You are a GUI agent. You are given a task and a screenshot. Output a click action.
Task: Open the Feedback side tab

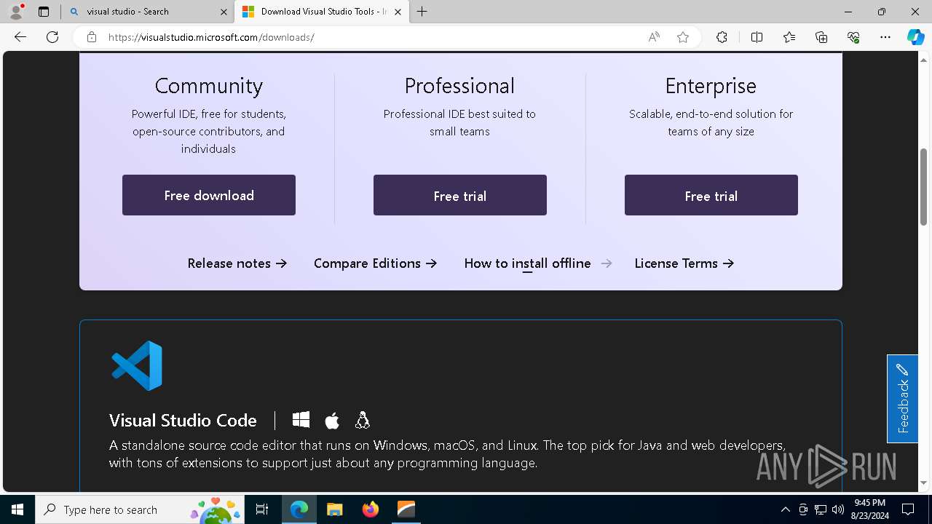(x=902, y=399)
